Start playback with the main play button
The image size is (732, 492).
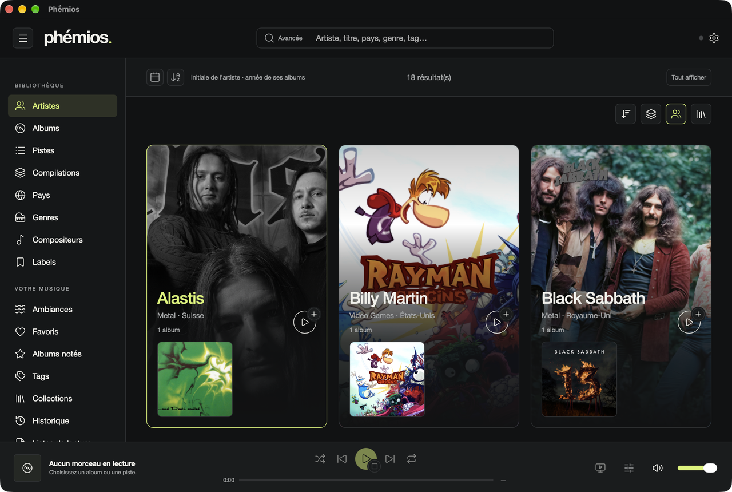(365, 459)
